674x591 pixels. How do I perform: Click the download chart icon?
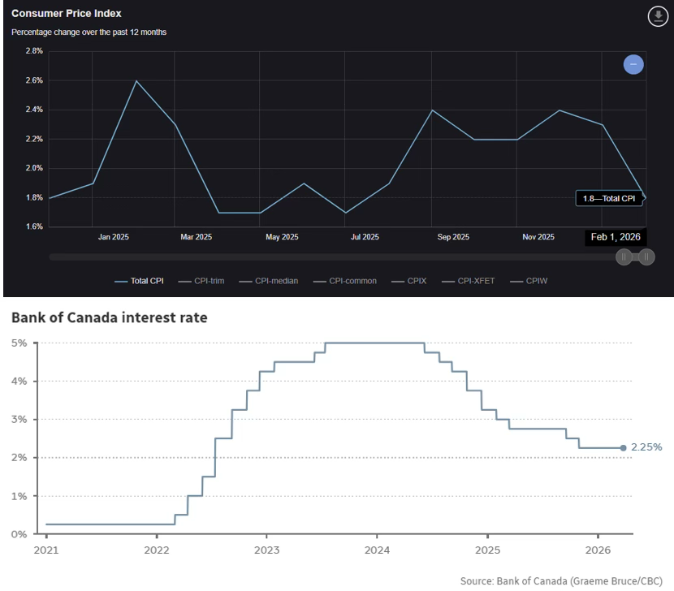(657, 16)
